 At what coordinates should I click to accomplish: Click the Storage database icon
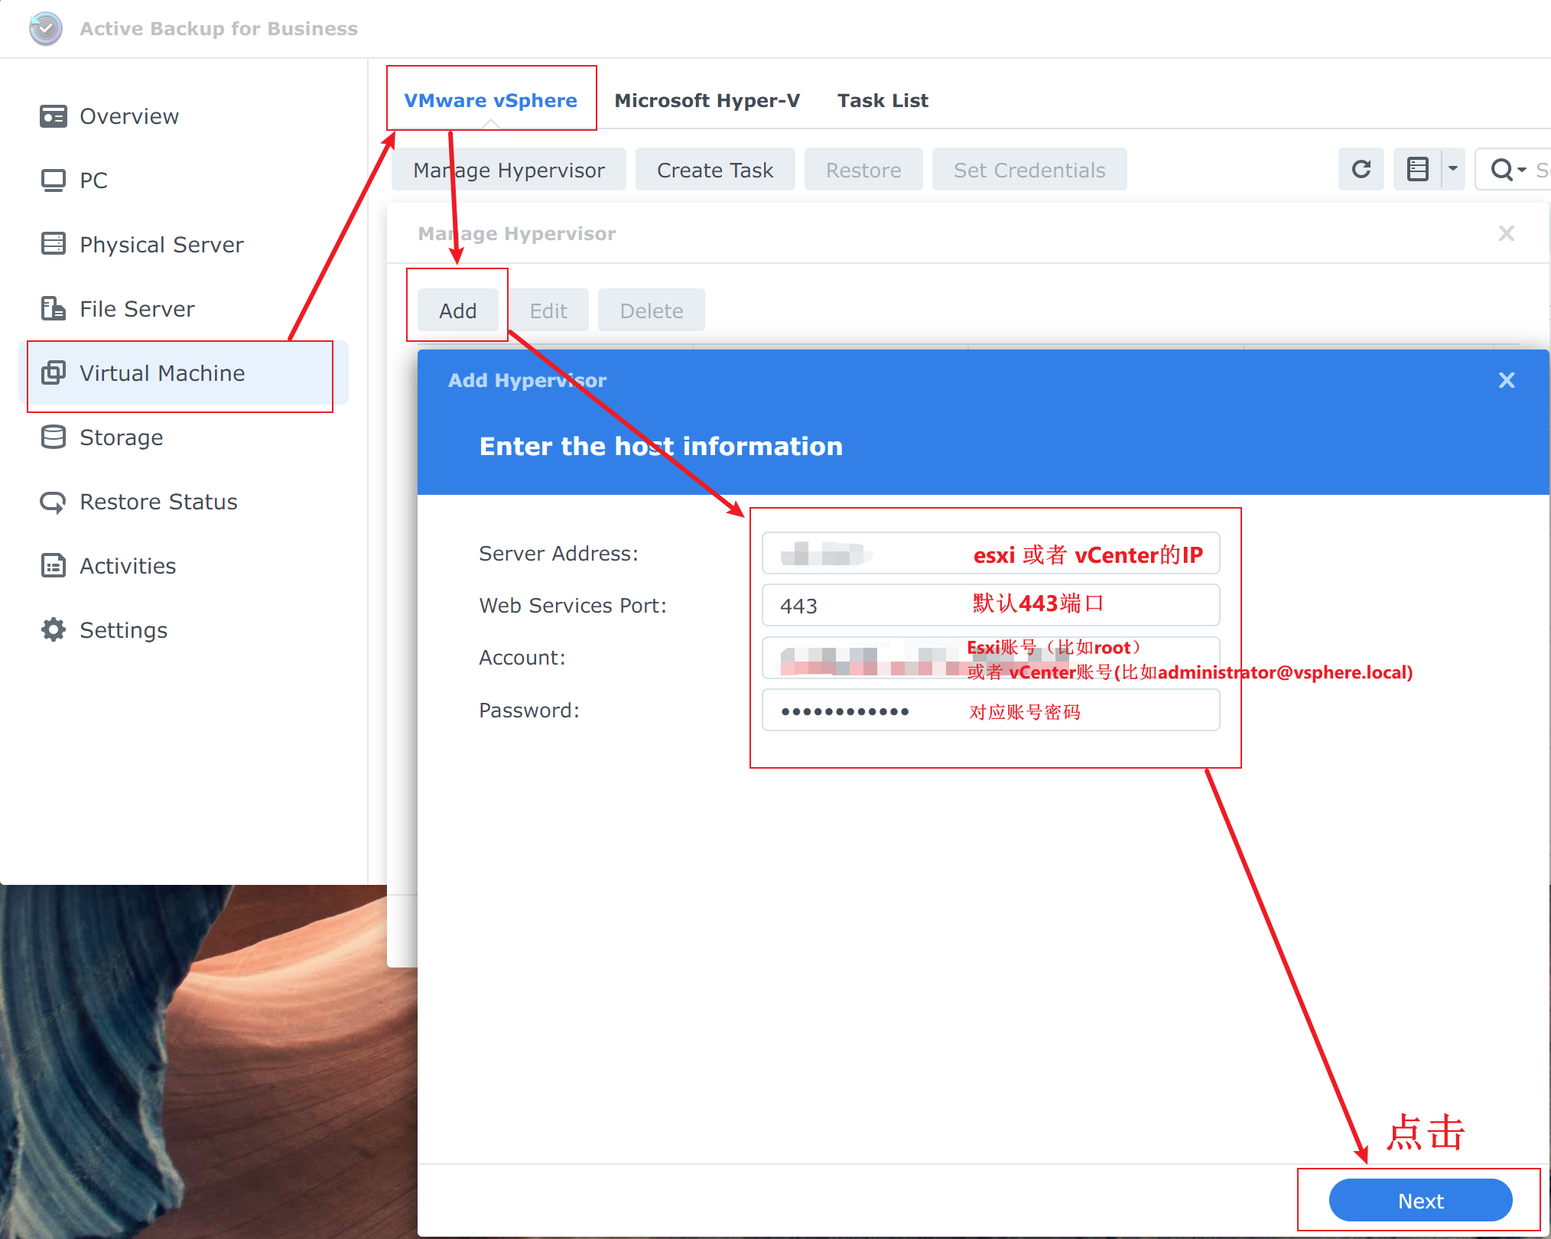(54, 437)
